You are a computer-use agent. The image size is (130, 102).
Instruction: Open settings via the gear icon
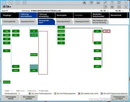point(112,7)
